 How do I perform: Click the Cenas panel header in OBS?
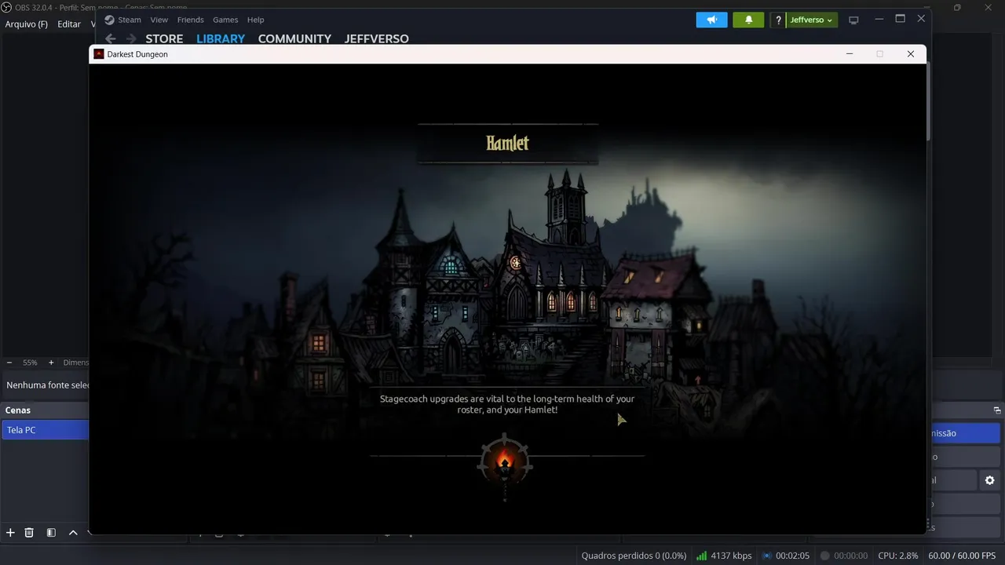(x=45, y=410)
